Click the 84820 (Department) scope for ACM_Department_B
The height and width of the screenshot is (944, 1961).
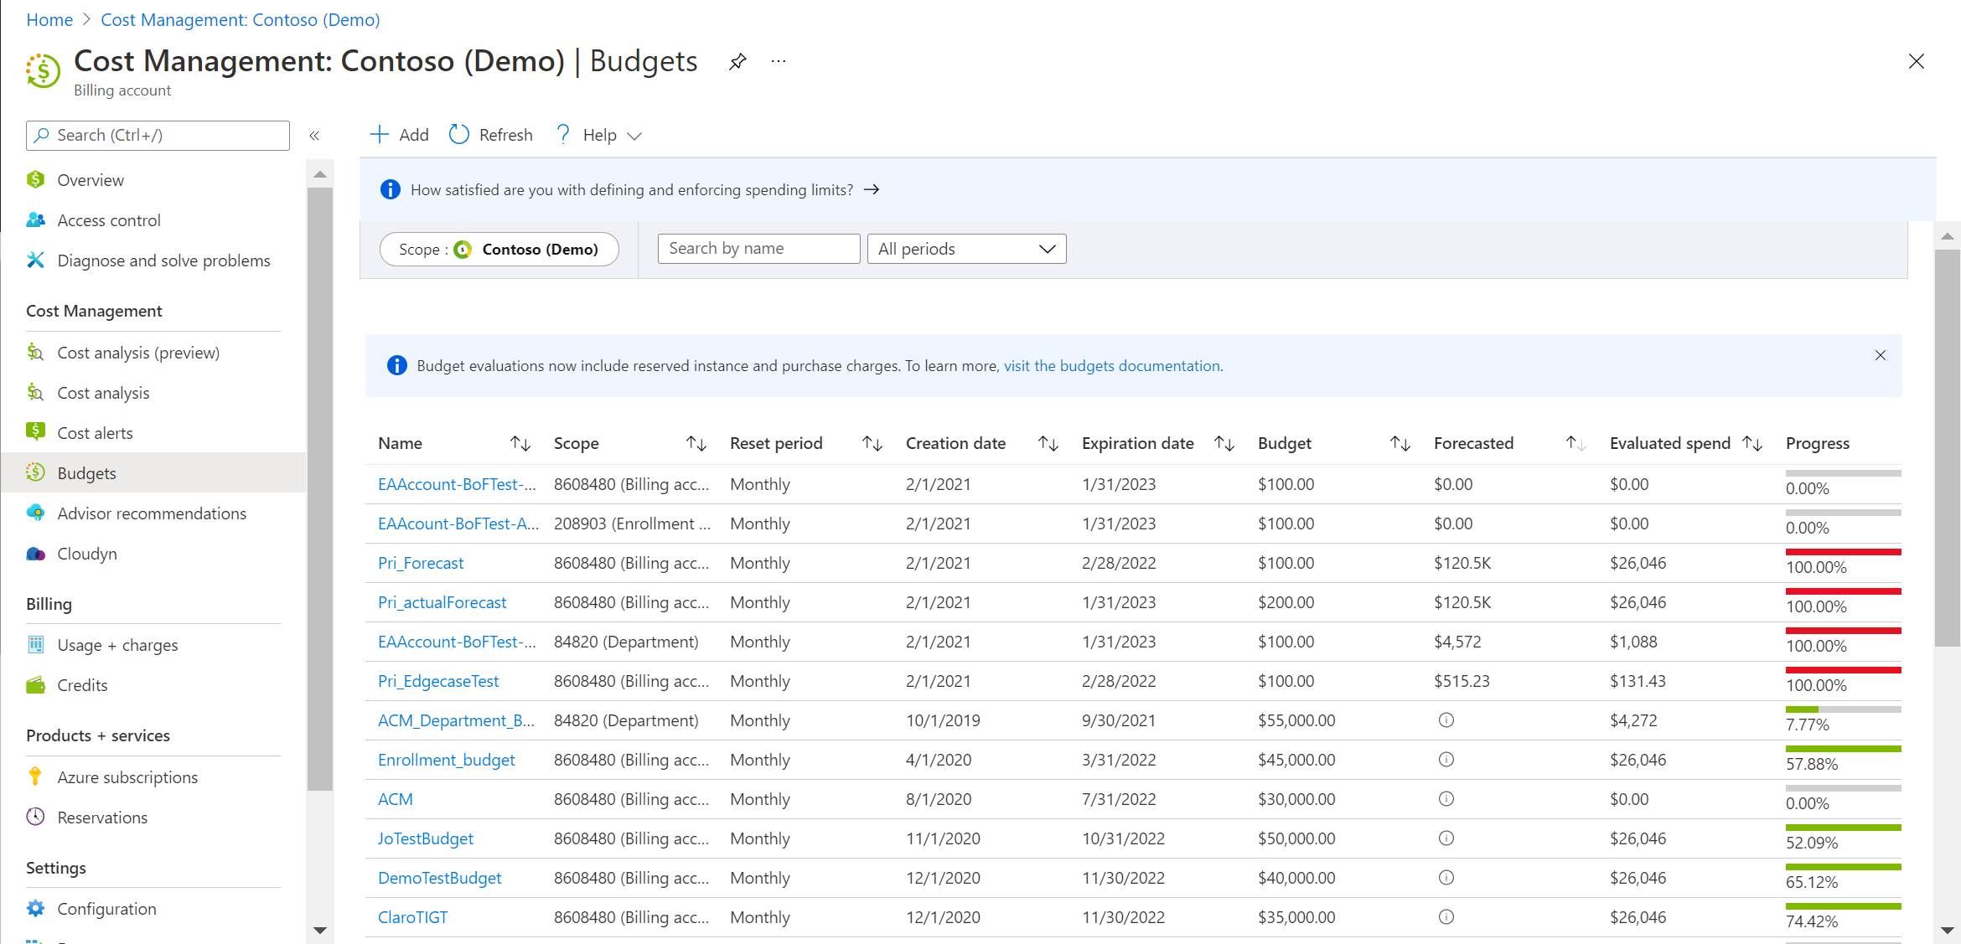[626, 720]
